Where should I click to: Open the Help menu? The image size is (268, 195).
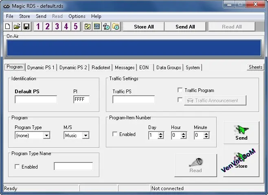point(96,16)
